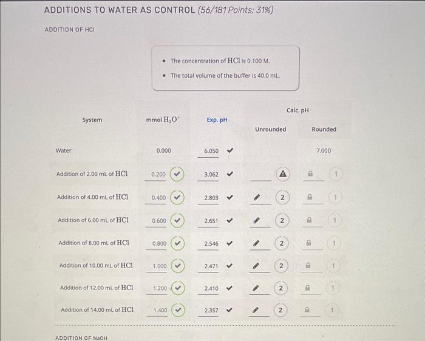Viewport: 425px width, 341px height.
Task: Click lock icon in 2.00 mL Rounded field
Action: [310, 174]
